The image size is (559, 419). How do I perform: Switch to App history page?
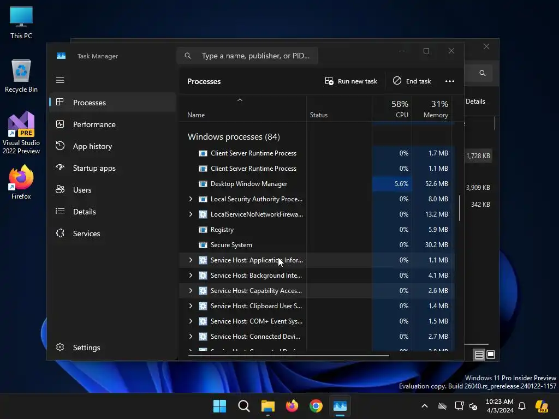[112, 146]
